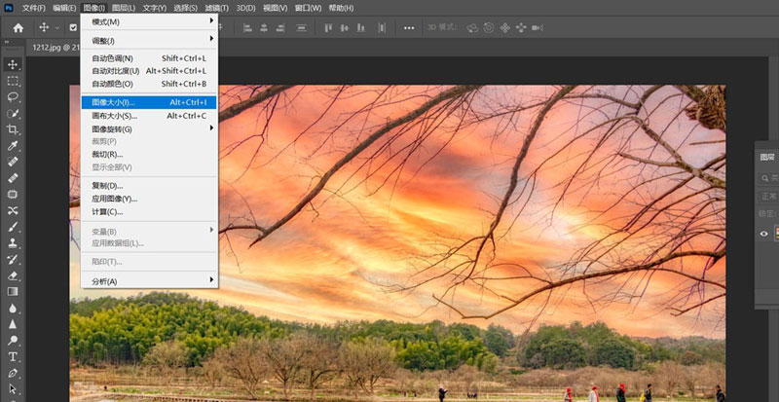Select the Horizontal Type tool

(x=14, y=356)
